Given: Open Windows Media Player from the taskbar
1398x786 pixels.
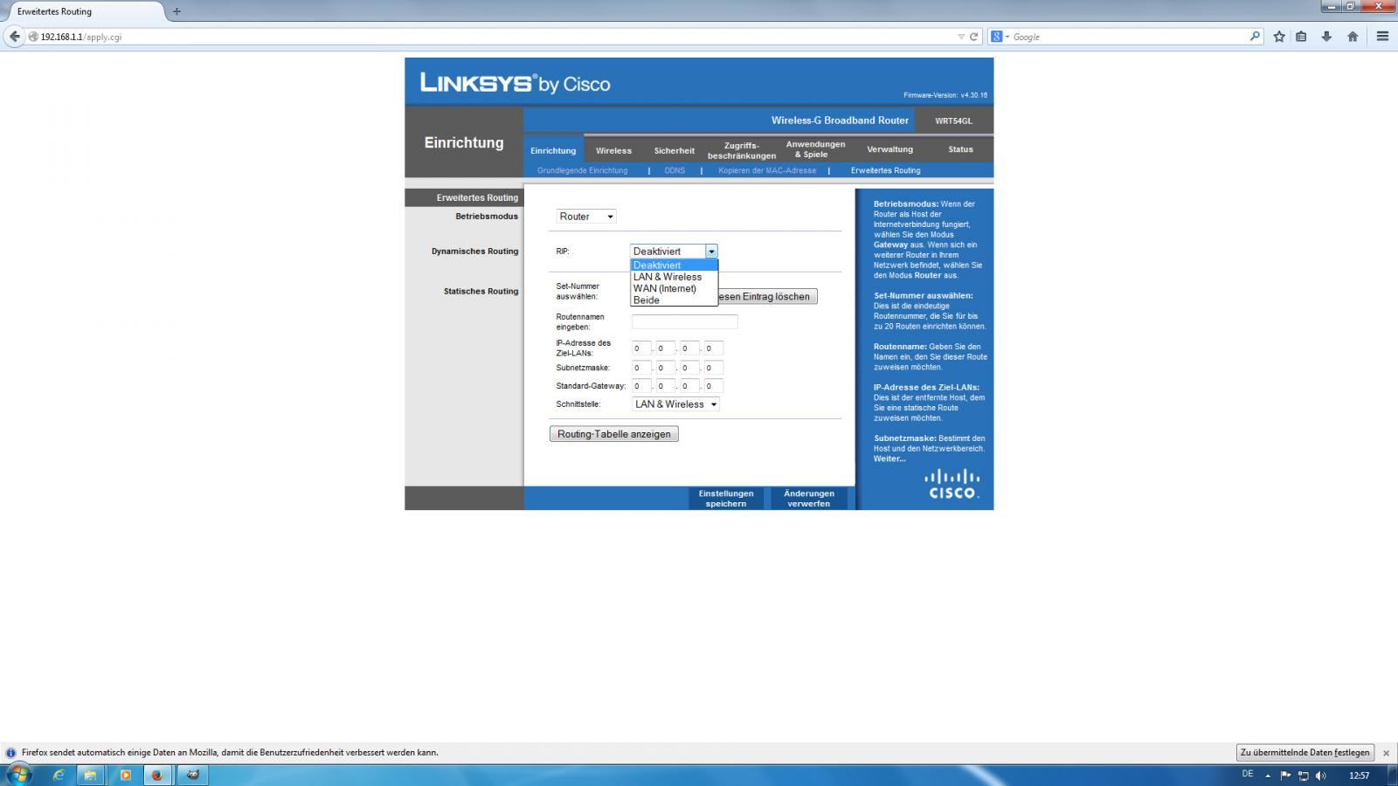Looking at the screenshot, I should [125, 775].
